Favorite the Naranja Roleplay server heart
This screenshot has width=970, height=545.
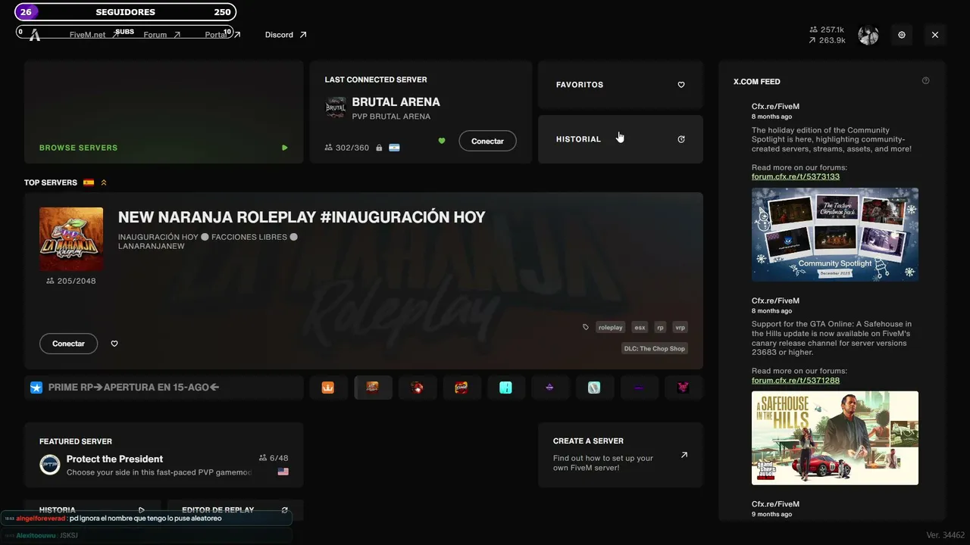[114, 344]
